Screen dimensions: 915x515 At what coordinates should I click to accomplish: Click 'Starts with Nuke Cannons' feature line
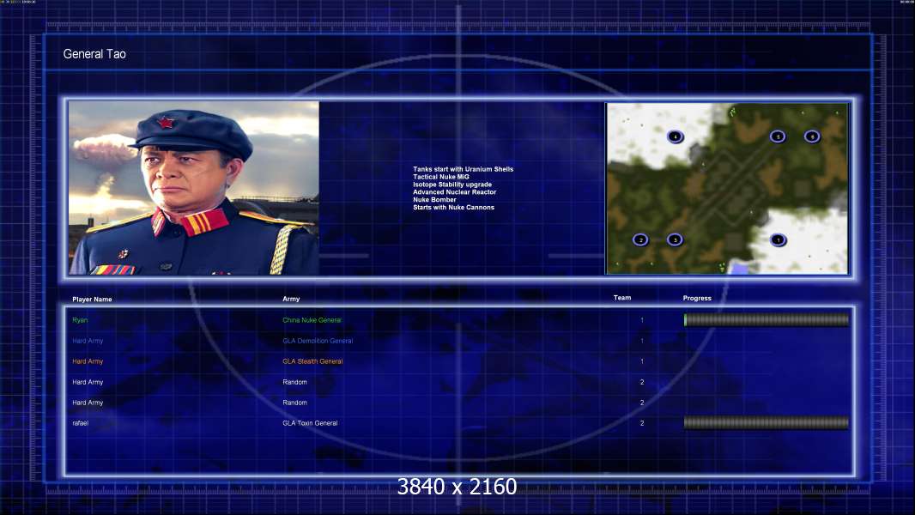(453, 207)
